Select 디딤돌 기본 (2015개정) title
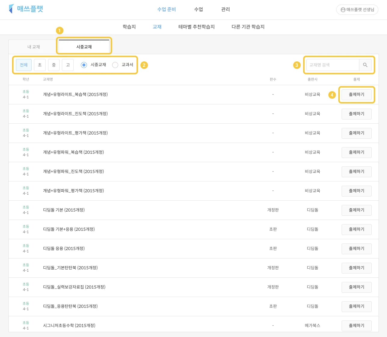387x337 pixels. (x=64, y=210)
